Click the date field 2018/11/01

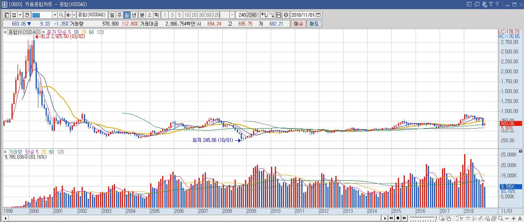303,15
